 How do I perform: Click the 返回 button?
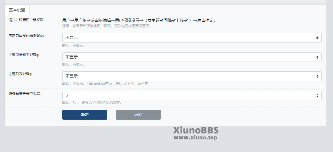click(138, 115)
